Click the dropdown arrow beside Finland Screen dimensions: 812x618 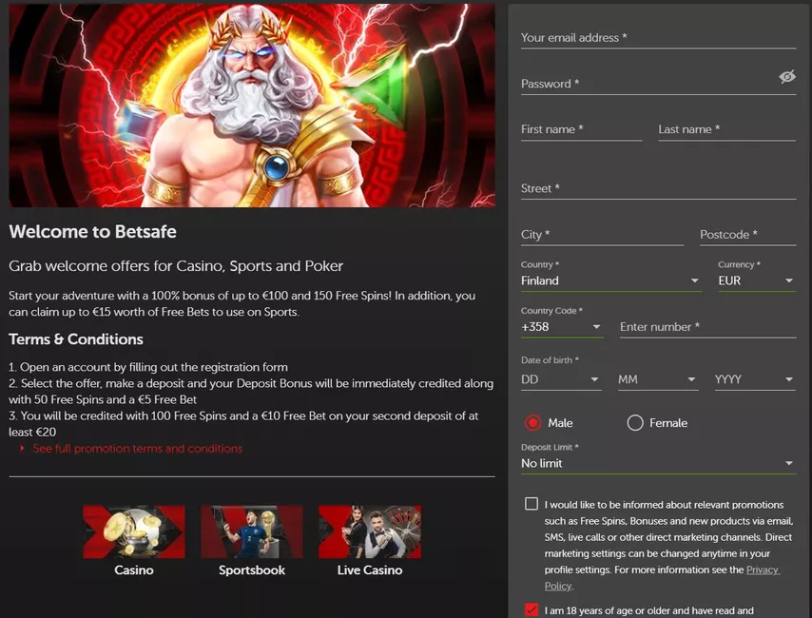coord(694,280)
